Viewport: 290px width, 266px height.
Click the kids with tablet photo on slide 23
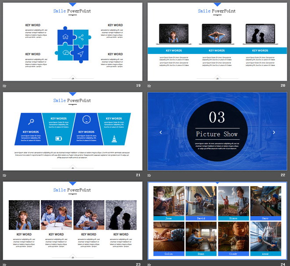pyautogui.click(x=89, y=215)
